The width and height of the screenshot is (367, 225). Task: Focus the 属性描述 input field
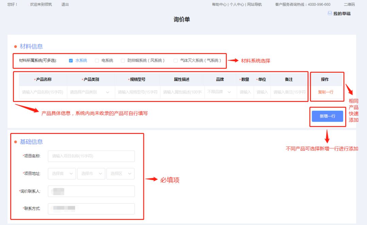pos(182,92)
